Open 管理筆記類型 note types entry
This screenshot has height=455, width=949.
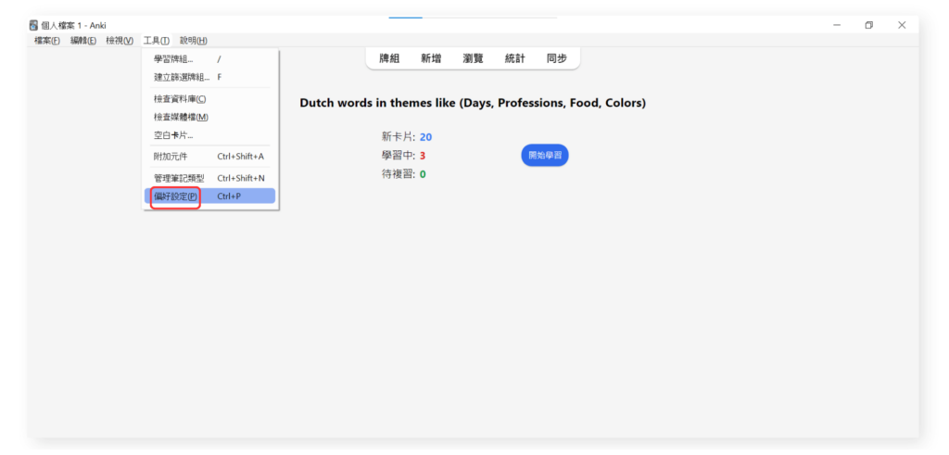(x=179, y=178)
